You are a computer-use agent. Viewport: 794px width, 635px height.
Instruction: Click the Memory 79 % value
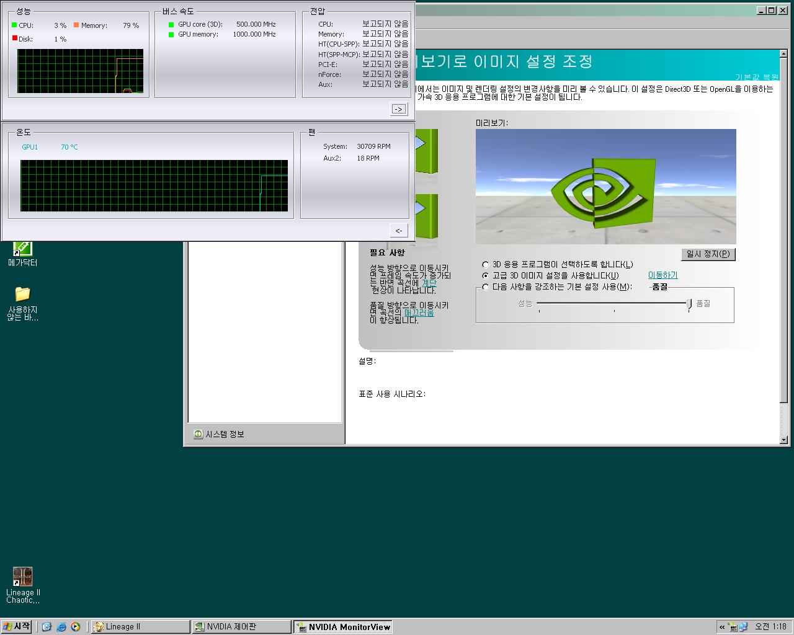coord(131,25)
